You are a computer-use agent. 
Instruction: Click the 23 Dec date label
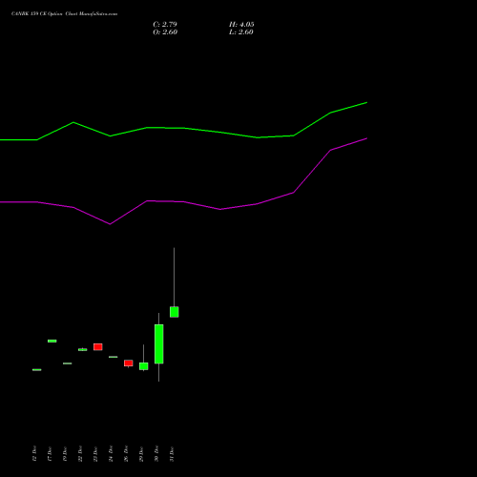pyautogui.click(x=95, y=454)
